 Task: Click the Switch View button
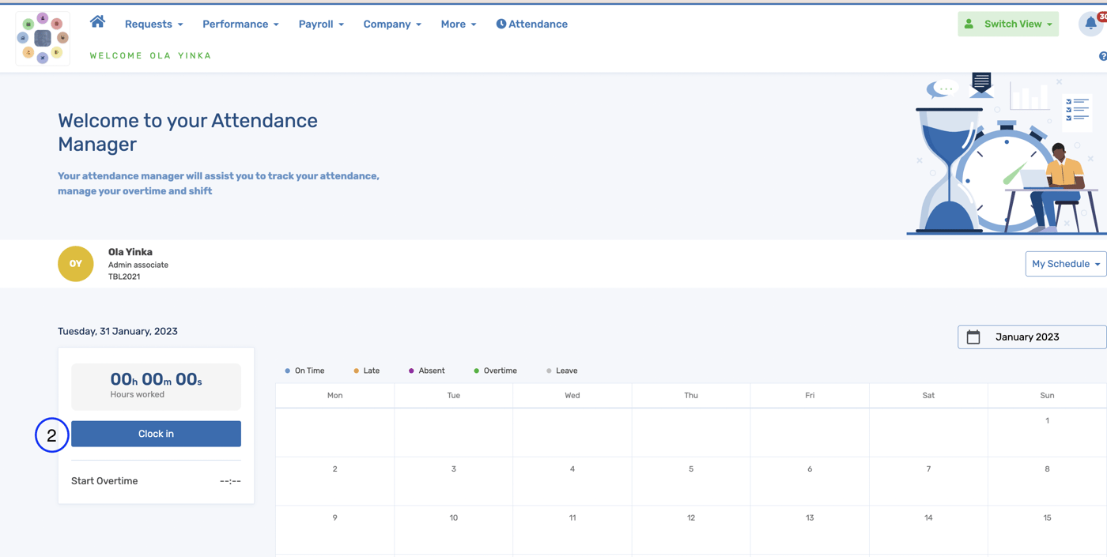[1008, 24]
